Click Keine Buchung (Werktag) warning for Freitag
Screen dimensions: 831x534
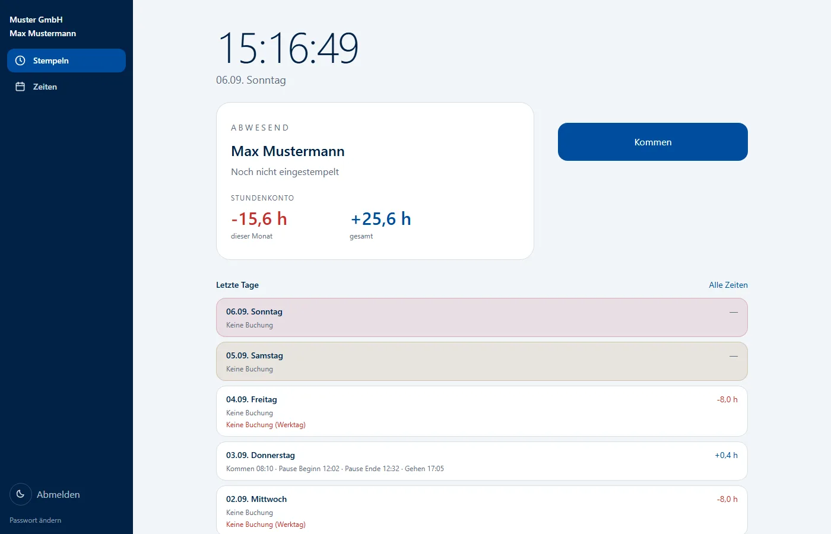tap(266, 425)
